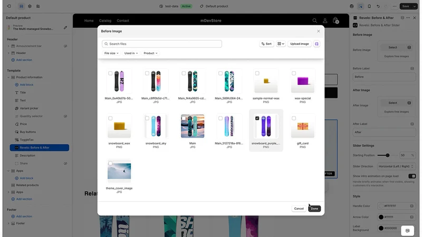Image resolution: width=422 pixels, height=237 pixels.
Task: Click the generate image icon next to Upload image
Action: pos(316,44)
